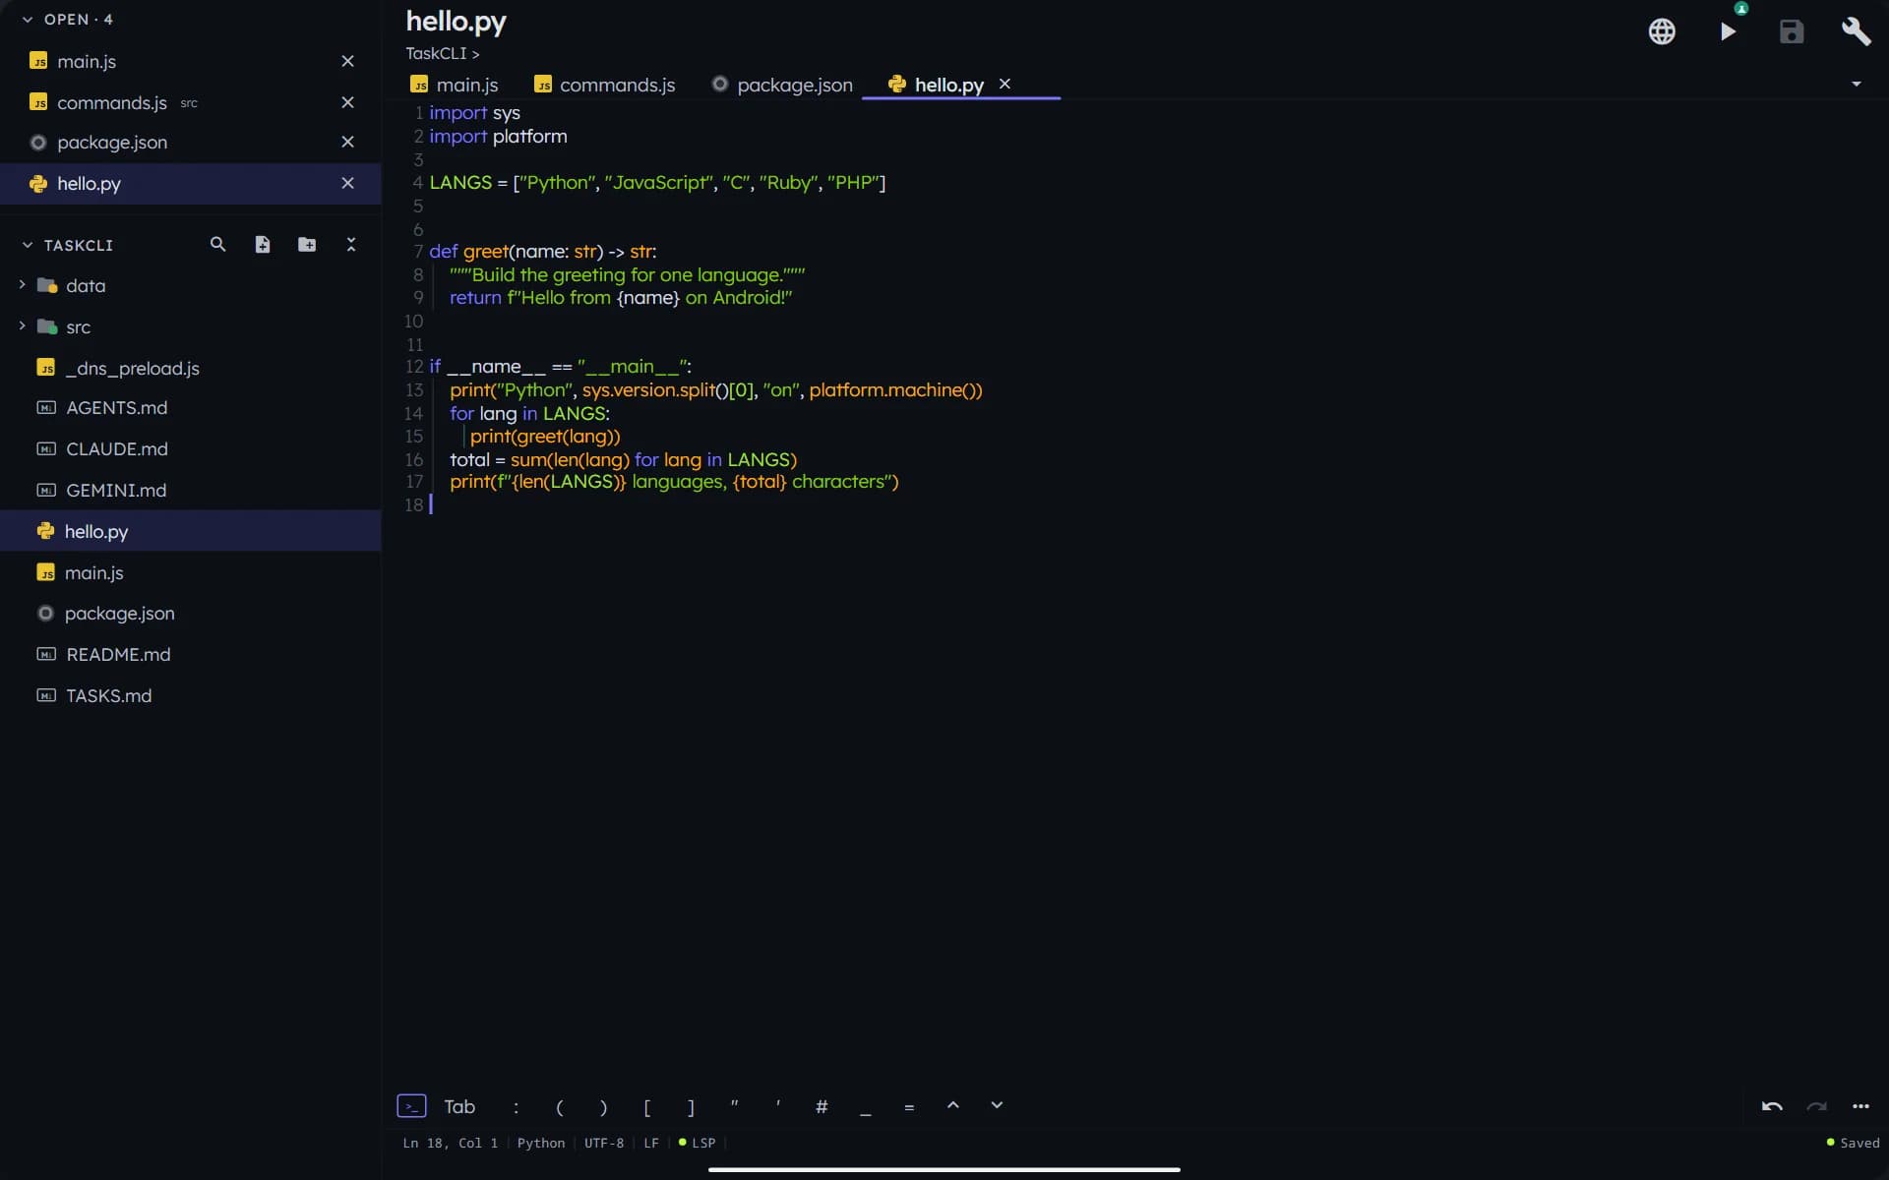Move cursor up with caret-up key

952,1105
